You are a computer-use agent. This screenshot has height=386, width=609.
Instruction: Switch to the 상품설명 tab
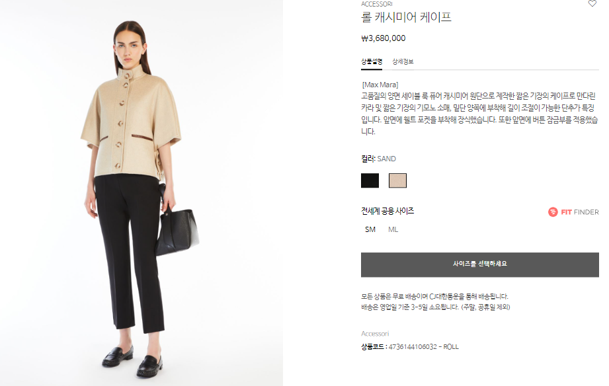372,61
